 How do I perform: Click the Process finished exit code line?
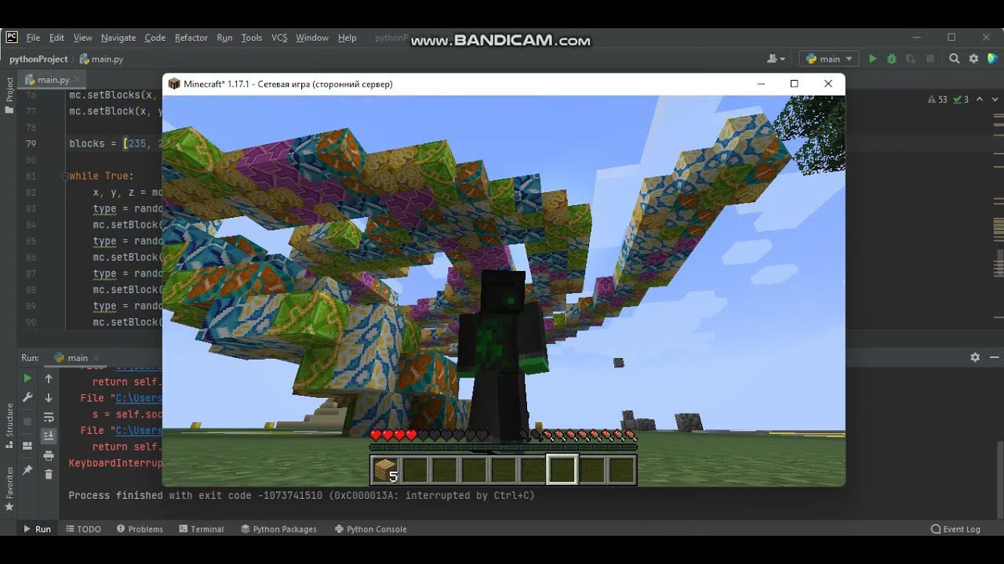pyautogui.click(x=301, y=495)
